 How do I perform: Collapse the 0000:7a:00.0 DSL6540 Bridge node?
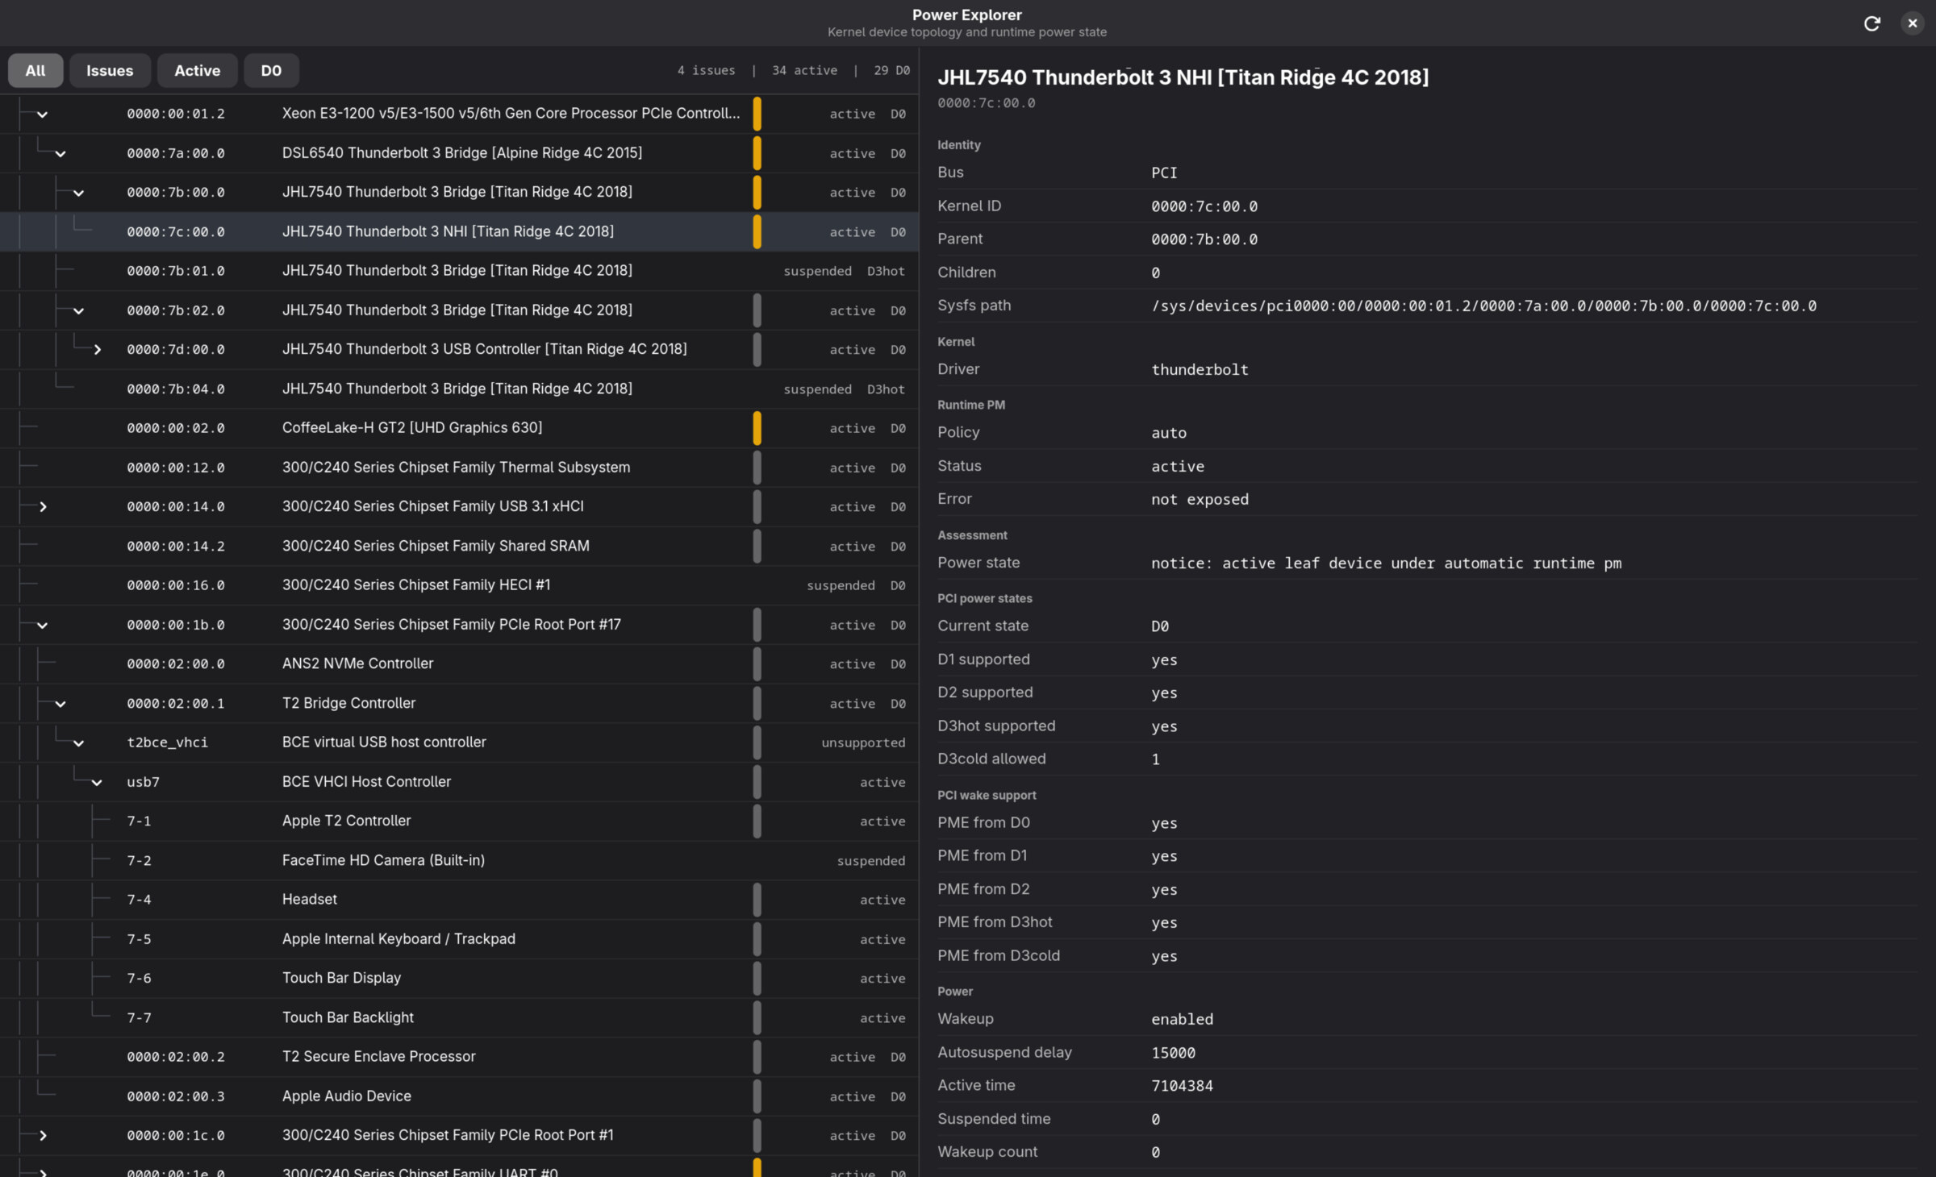pyautogui.click(x=60, y=154)
